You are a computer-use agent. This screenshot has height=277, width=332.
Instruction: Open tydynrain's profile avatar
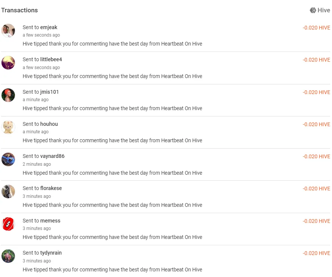8,256
